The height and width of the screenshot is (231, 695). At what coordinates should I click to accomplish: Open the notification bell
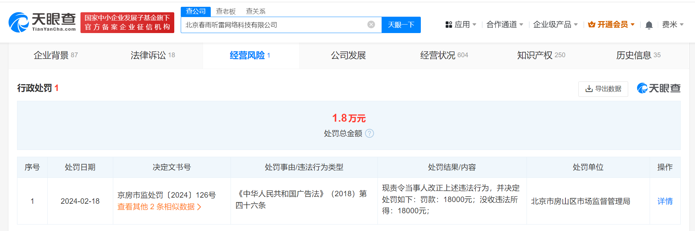point(649,25)
